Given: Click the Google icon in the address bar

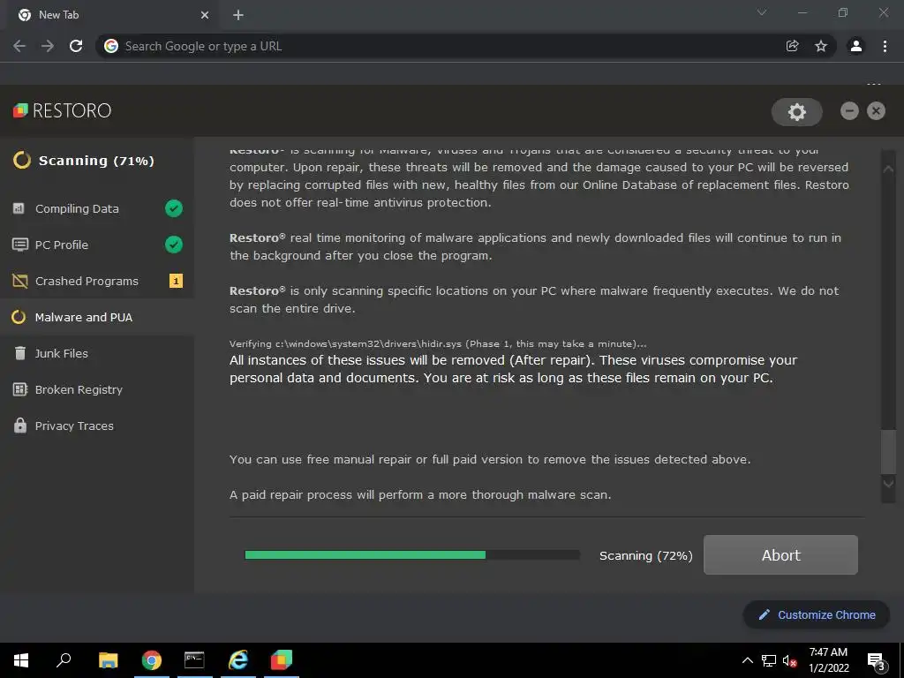Looking at the screenshot, I should click(x=111, y=46).
